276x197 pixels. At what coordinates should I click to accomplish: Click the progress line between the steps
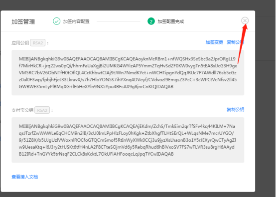pyautogui.click(x=119, y=21)
